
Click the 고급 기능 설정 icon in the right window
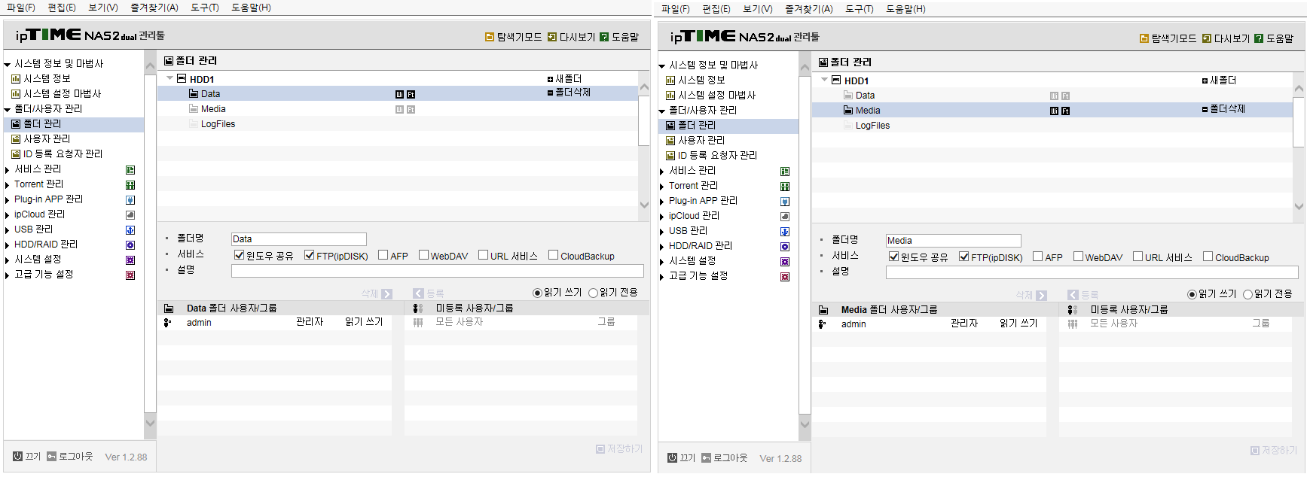(785, 277)
